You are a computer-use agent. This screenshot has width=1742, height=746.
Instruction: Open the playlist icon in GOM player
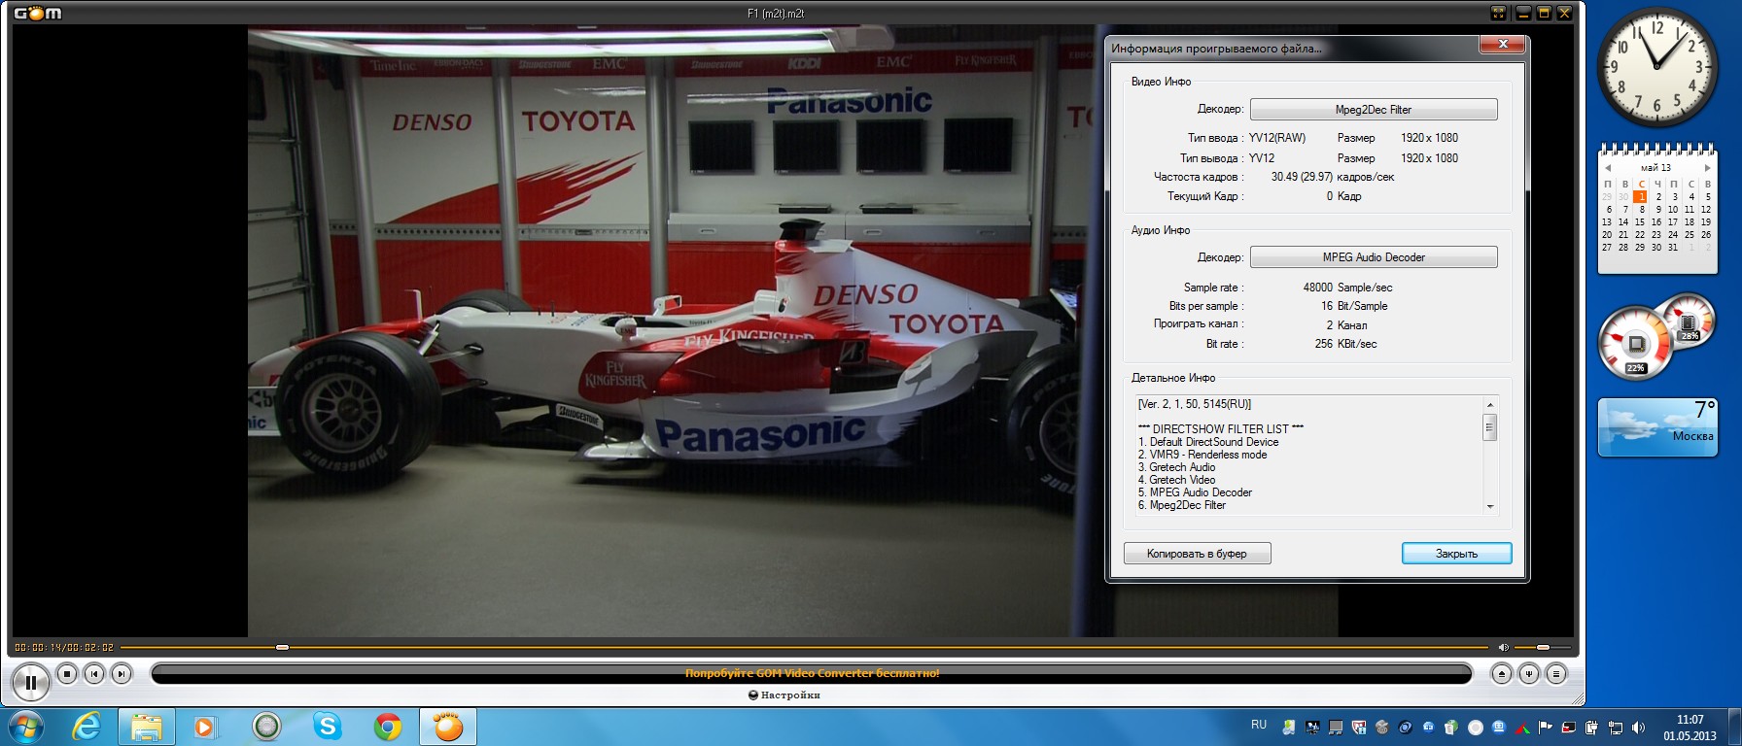click(x=1556, y=673)
